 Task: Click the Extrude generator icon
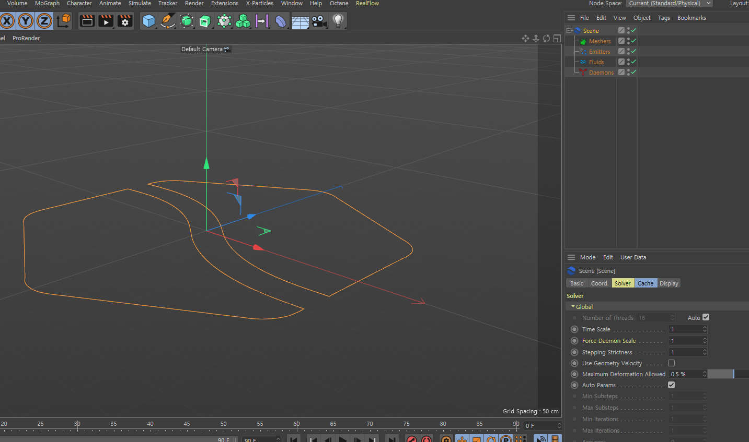tap(205, 21)
